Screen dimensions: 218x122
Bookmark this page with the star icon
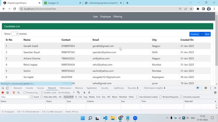pyautogui.click(x=191, y=9)
